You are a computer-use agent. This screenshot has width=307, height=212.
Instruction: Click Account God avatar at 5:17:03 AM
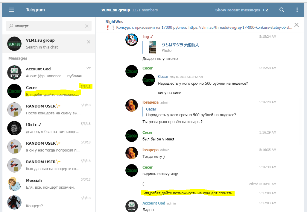pyautogui.click(x=132, y=206)
